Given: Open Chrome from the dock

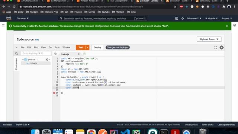Looking at the screenshot, I should pyautogui.click(x=91, y=132).
